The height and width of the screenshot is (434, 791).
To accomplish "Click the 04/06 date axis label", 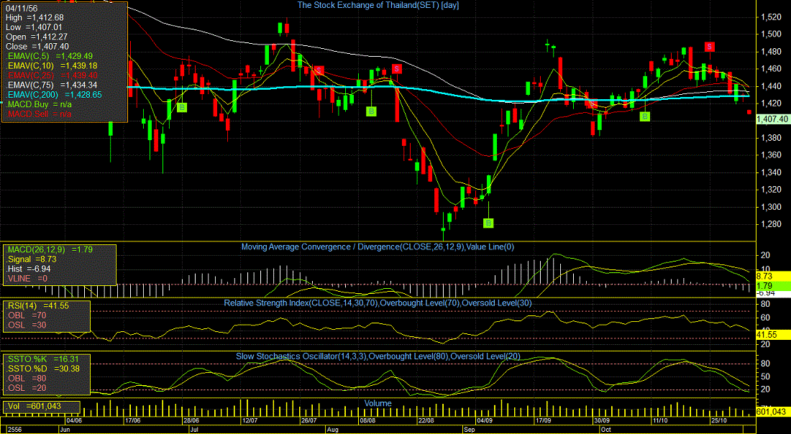I will [73, 420].
